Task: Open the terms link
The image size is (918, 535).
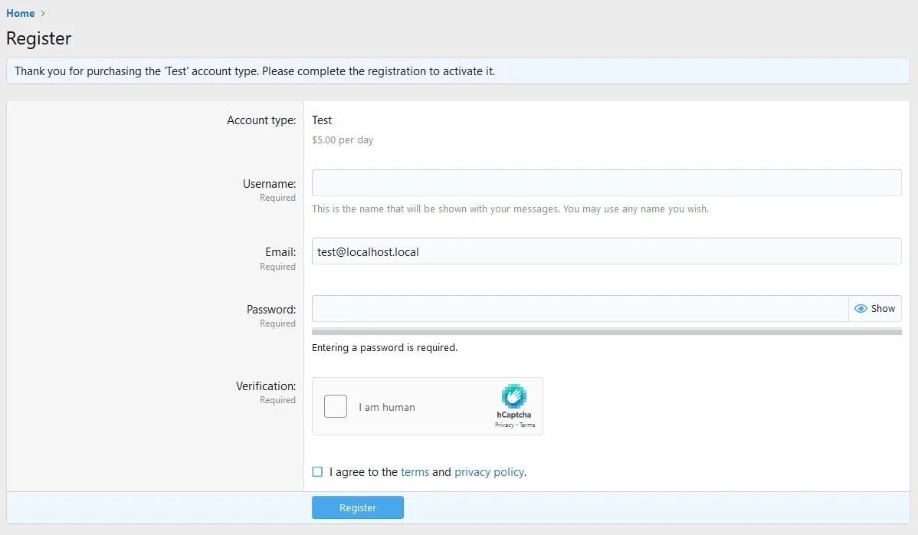Action: click(415, 472)
